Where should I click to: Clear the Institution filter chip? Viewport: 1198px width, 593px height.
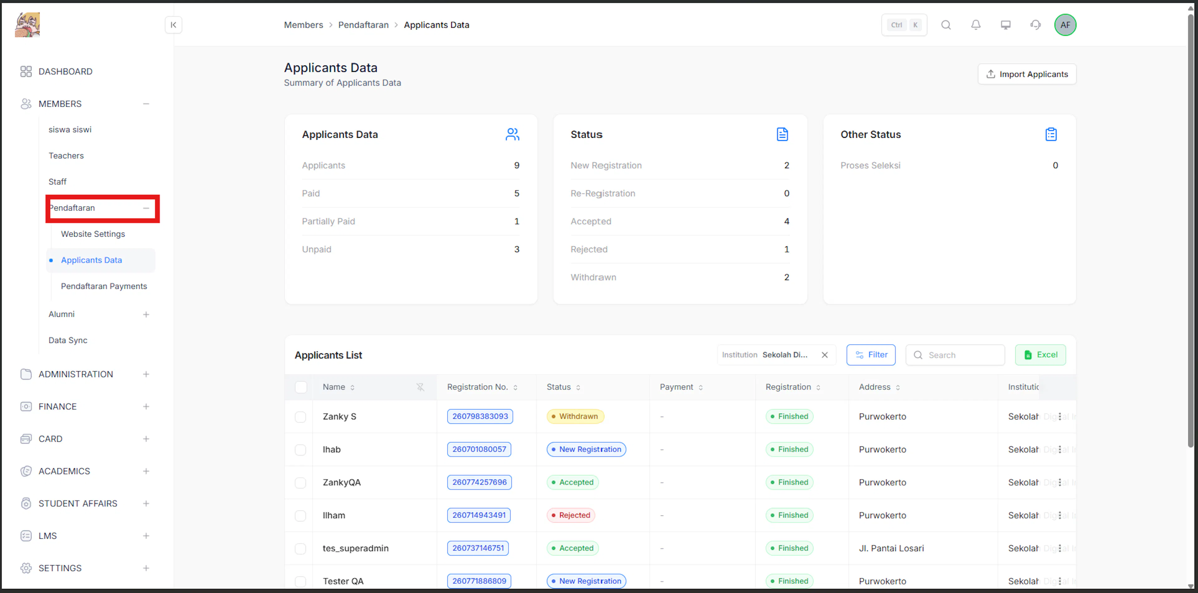click(x=825, y=355)
